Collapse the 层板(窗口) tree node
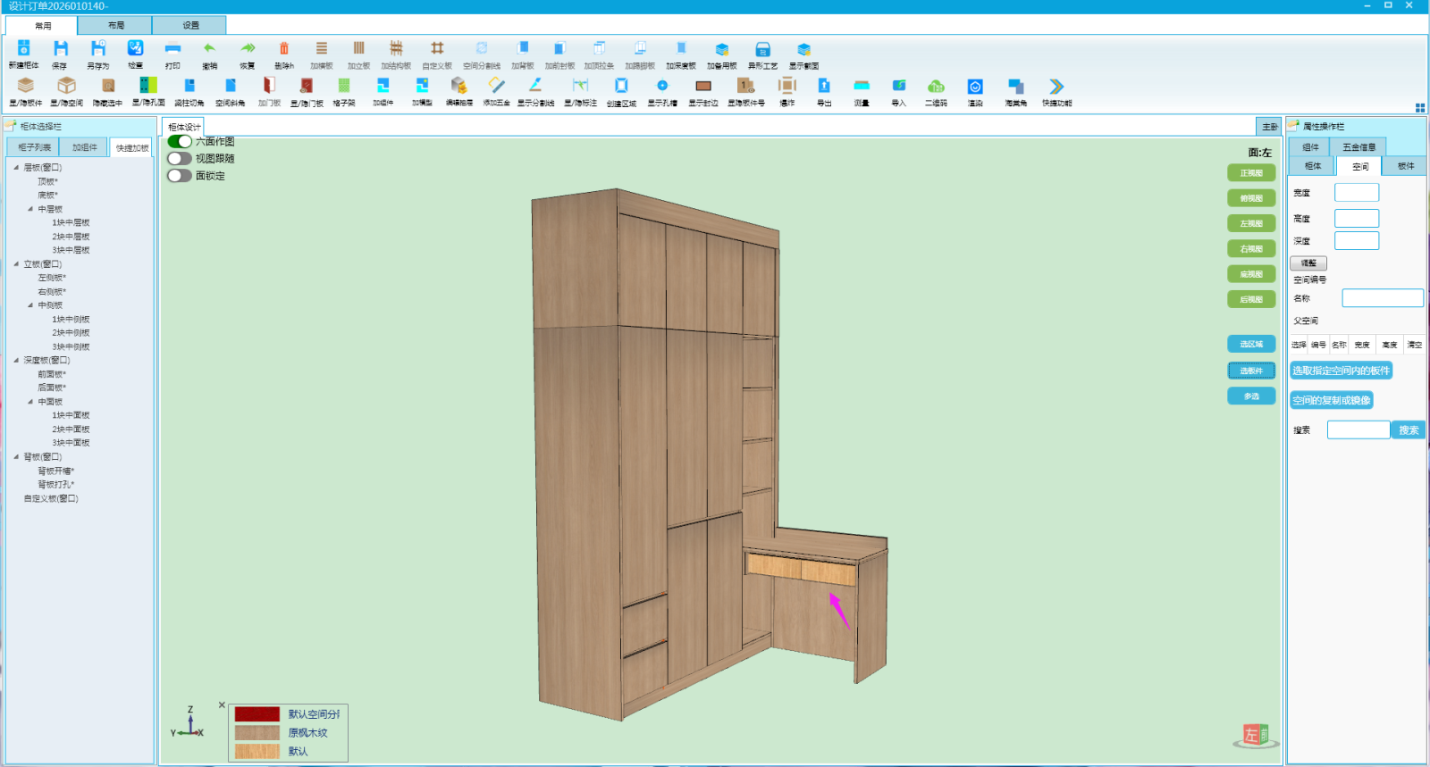Image resolution: width=1430 pixels, height=767 pixels. pos(16,167)
